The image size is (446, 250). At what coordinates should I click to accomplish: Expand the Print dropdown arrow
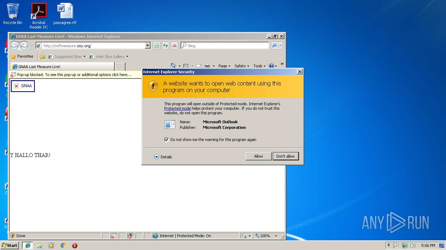(214, 66)
